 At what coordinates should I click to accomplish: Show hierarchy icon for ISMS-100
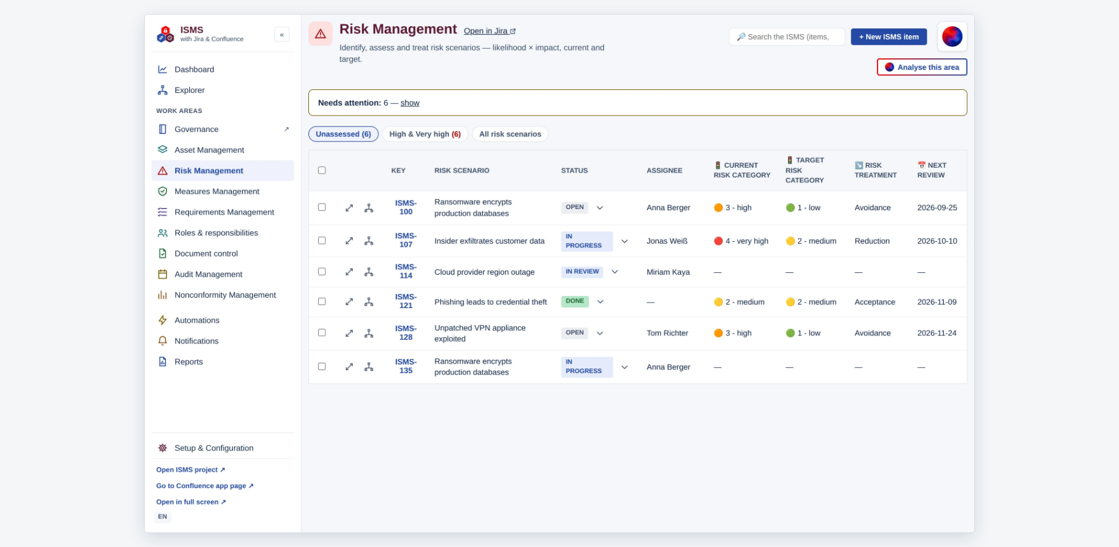pos(369,208)
